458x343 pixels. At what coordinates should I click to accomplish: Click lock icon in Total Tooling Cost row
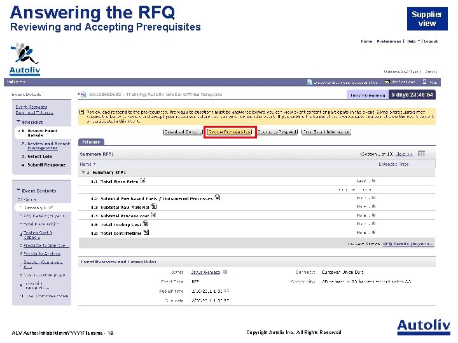tap(374, 224)
